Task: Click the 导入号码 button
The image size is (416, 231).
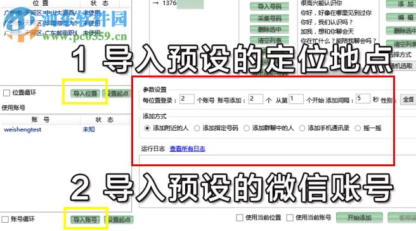Action: click(270, 6)
